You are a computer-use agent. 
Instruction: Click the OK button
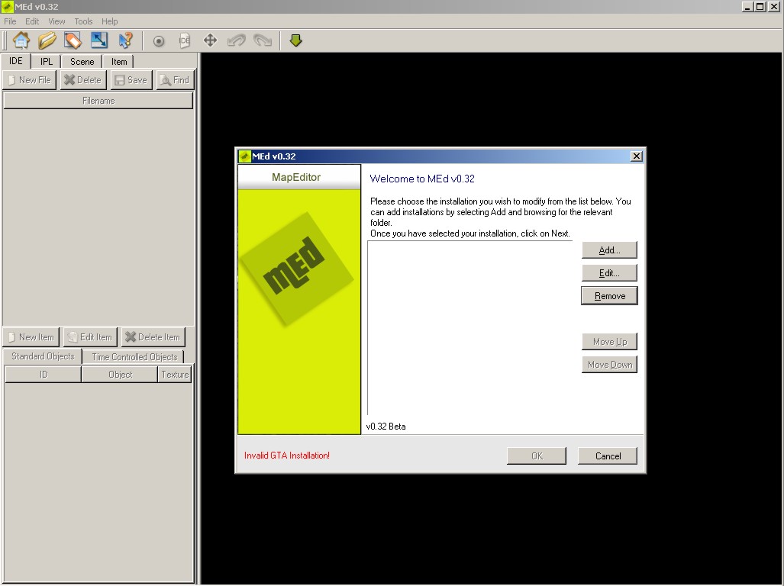click(537, 456)
